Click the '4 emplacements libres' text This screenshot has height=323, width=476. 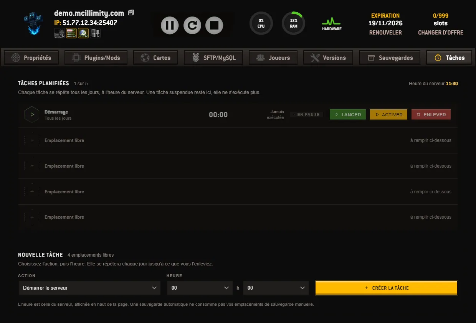pos(91,255)
